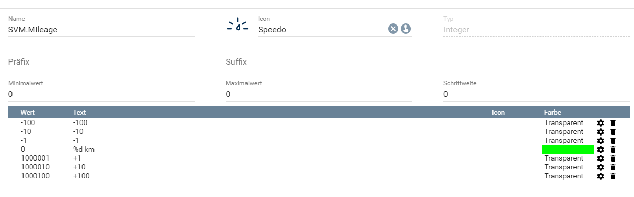This screenshot has width=634, height=197.
Task: Edit the Schrittweite value
Action: point(536,94)
